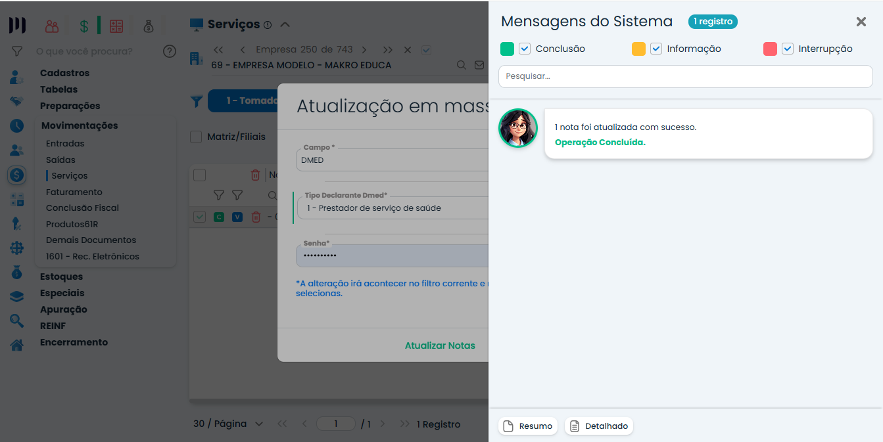
Task: Click the red Interrupção color swatch
Action: click(x=770, y=49)
